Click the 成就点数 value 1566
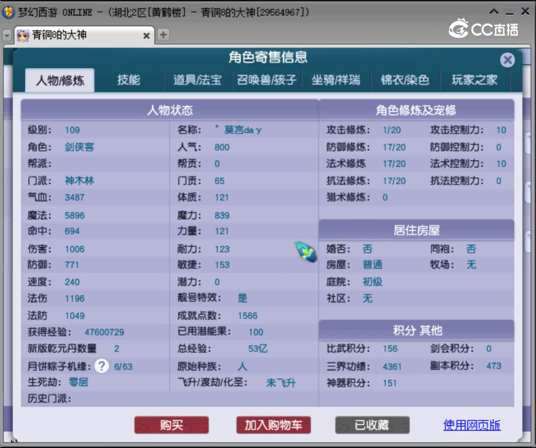Image resolution: width=536 pixels, height=448 pixels. 247,316
